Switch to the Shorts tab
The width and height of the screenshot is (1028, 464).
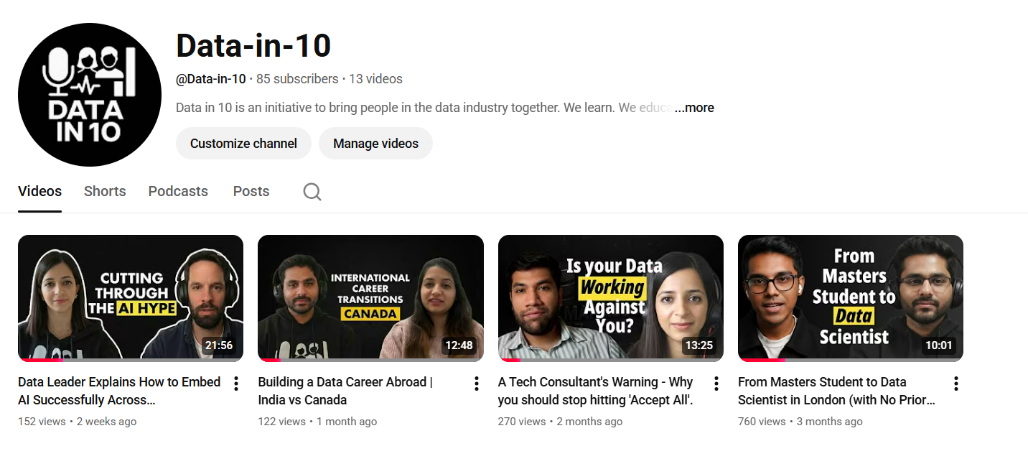tap(105, 191)
